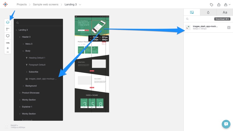The image size is (233, 131).
Task: Select the Wonky Section layer below Explainer 1
Action: tap(29, 114)
